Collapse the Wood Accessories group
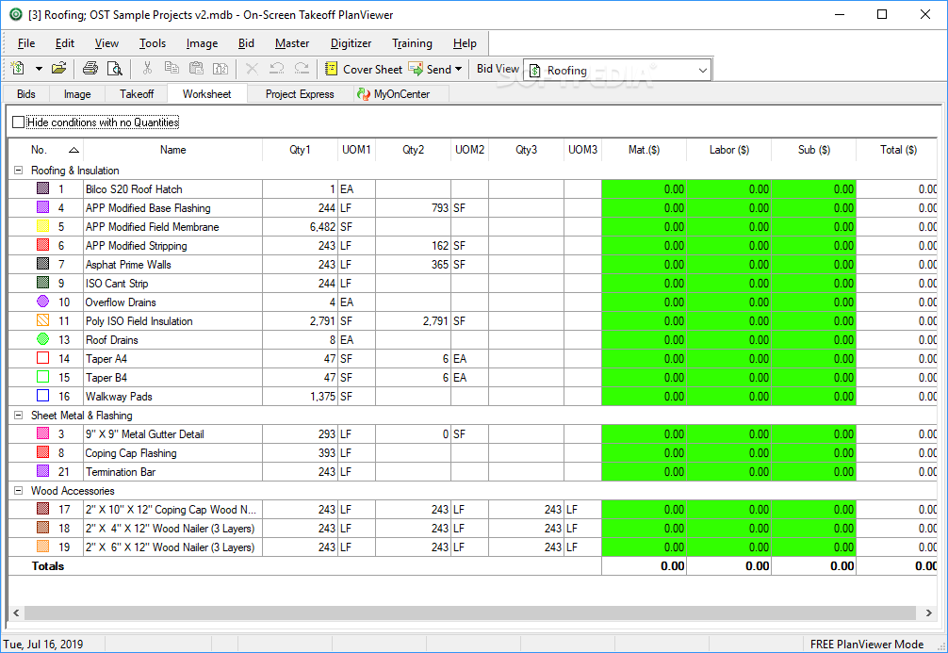This screenshot has height=653, width=948. coord(18,491)
